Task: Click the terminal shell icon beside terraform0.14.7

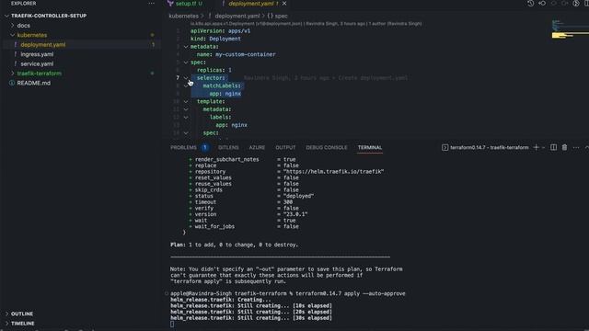Action: 445,147
